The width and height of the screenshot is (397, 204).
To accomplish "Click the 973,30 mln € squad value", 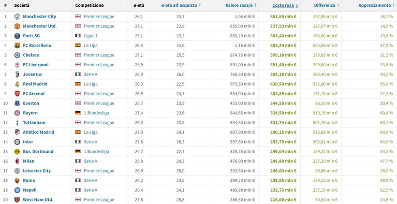I will click(x=243, y=84).
